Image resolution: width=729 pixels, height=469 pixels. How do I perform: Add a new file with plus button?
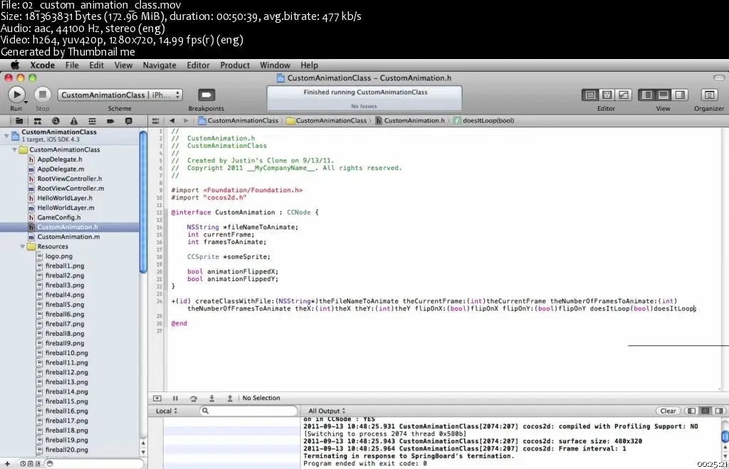7,464
